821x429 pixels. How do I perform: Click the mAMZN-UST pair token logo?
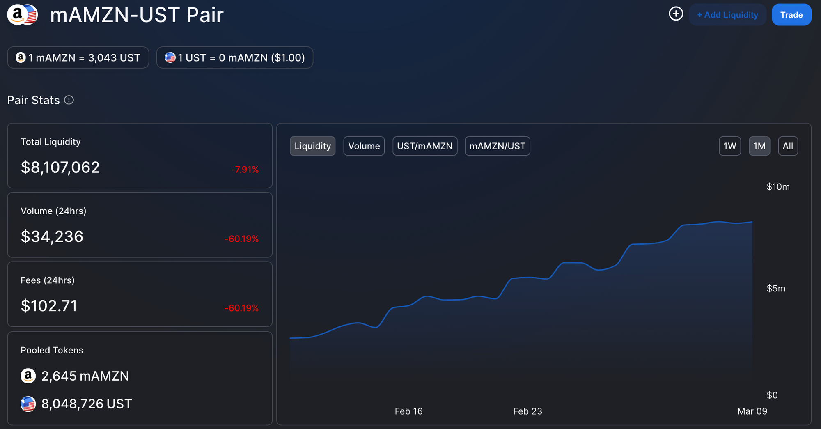click(x=23, y=15)
